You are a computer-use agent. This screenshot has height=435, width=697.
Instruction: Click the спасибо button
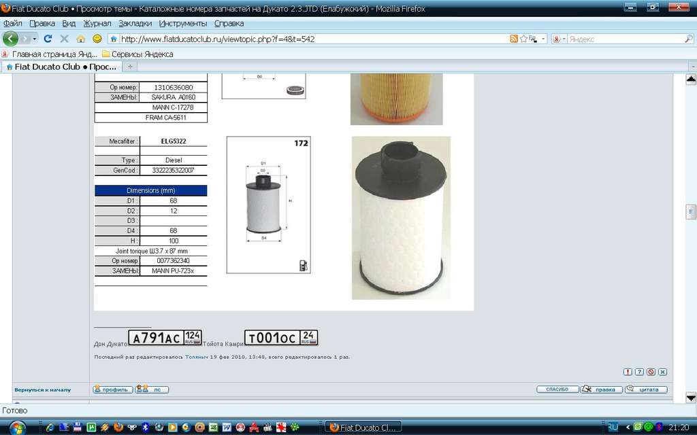[x=557, y=389]
